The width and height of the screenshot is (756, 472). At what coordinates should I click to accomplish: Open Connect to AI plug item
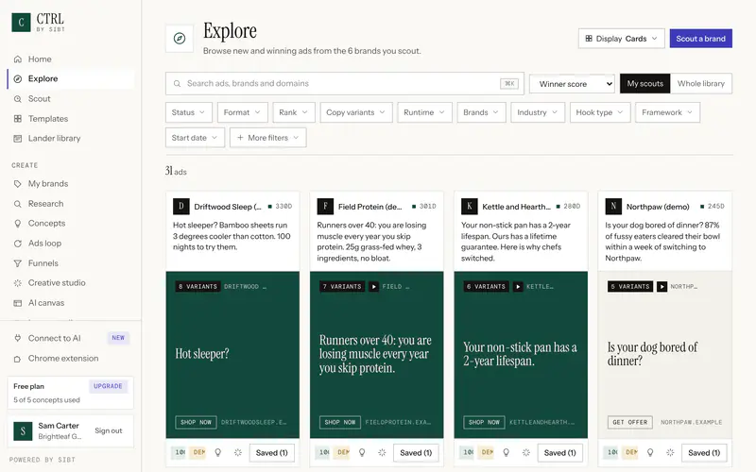pos(70,338)
